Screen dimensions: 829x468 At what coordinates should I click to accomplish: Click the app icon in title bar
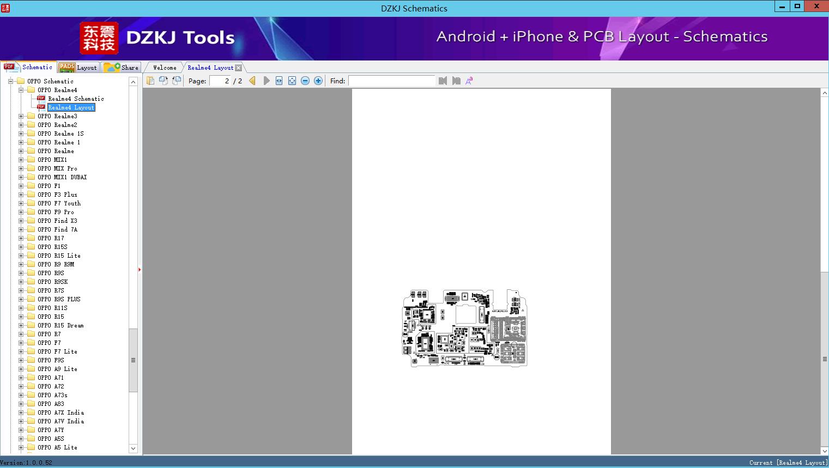(5, 8)
